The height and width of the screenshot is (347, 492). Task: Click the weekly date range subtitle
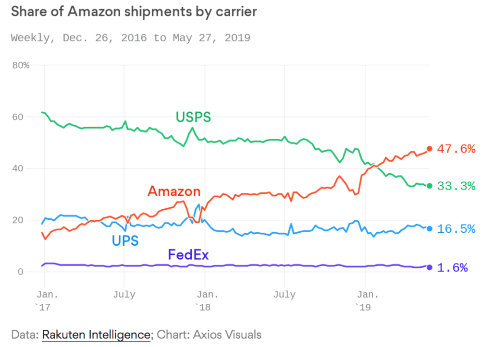point(131,37)
